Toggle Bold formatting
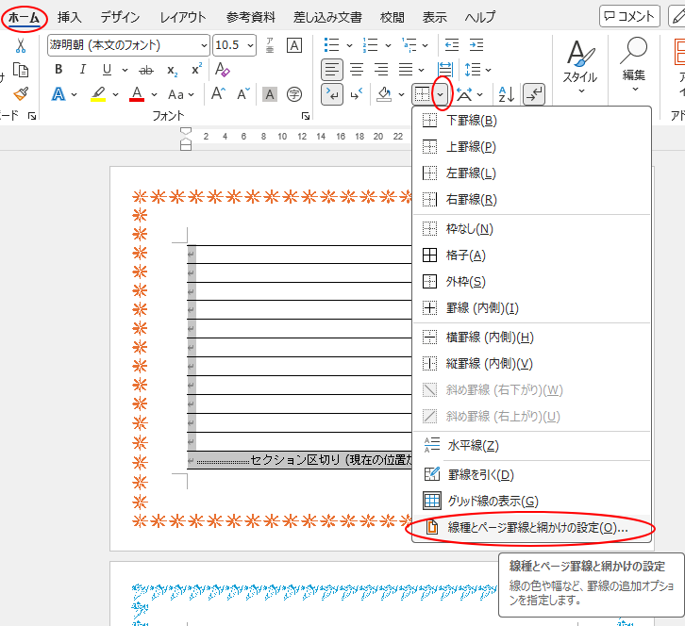This screenshot has width=685, height=626. coord(58,70)
